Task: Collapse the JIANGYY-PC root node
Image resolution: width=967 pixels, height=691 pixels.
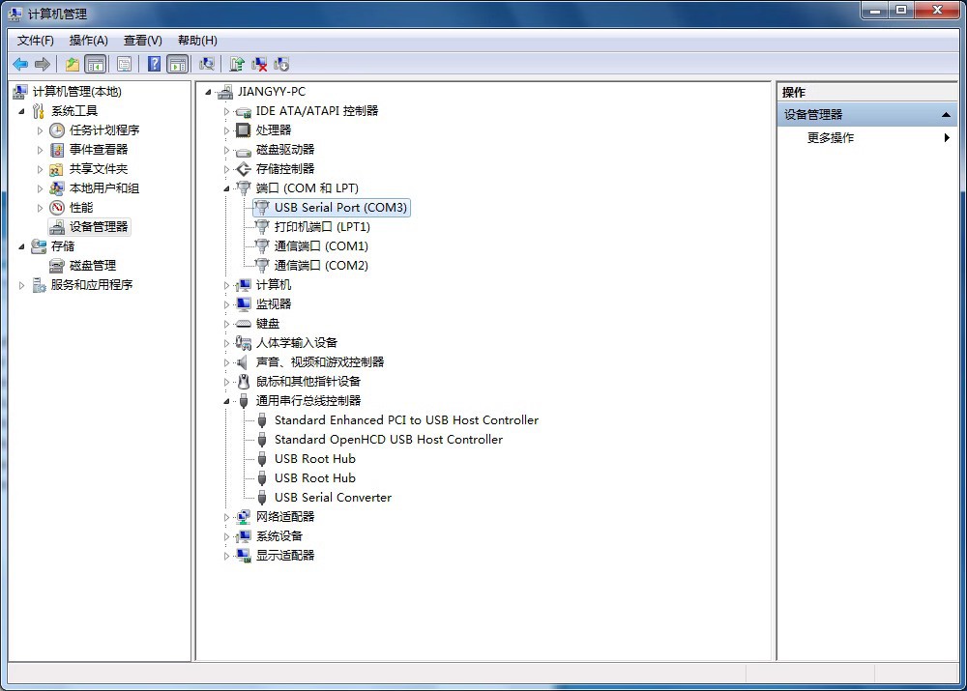Action: 209,92
